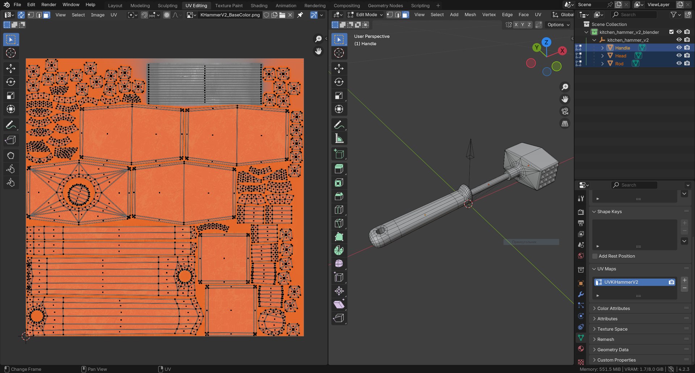Snap view to the X axis gizmo

point(562,51)
